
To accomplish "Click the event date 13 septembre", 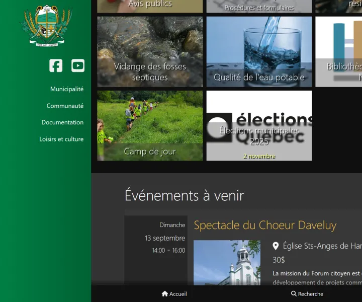I will pos(165,238).
